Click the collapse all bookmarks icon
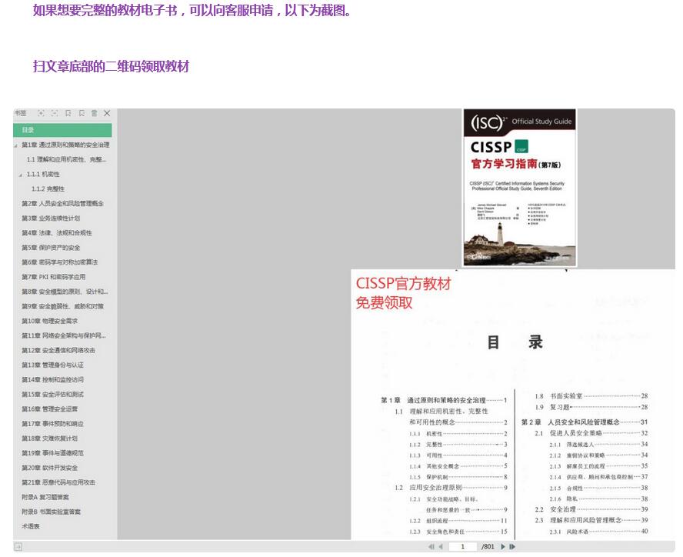The height and width of the screenshot is (557, 683). (x=55, y=113)
